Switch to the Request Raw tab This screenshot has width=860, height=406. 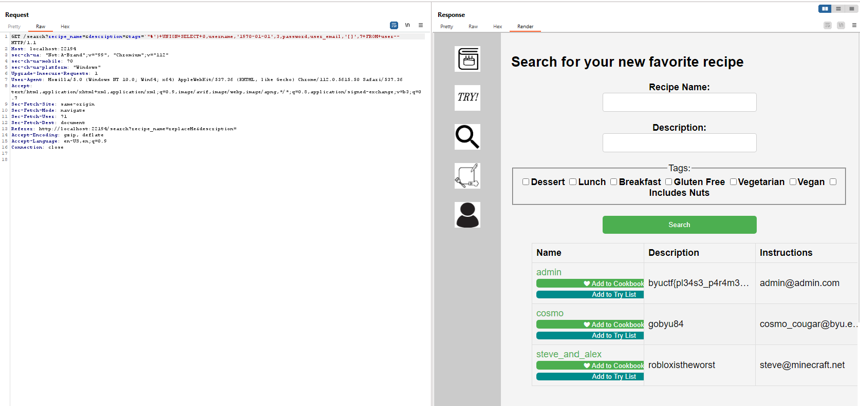point(41,27)
